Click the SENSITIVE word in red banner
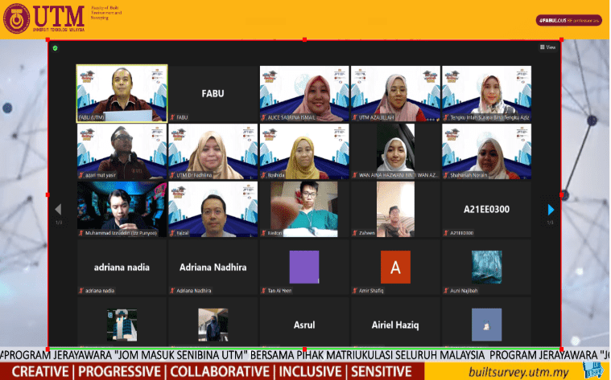Viewport: 611px width, 380px height. [x=382, y=371]
